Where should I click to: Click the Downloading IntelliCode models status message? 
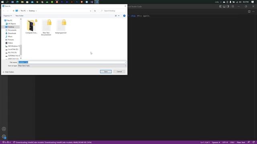[52, 142]
